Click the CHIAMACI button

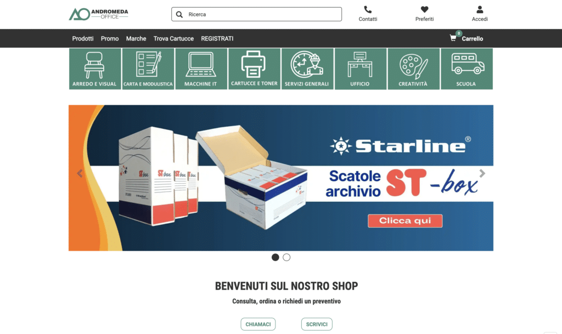click(258, 324)
